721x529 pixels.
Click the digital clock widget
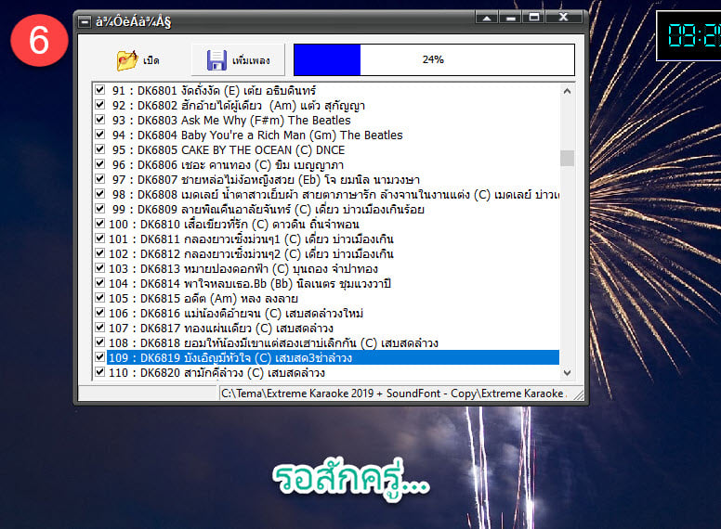[x=688, y=35]
